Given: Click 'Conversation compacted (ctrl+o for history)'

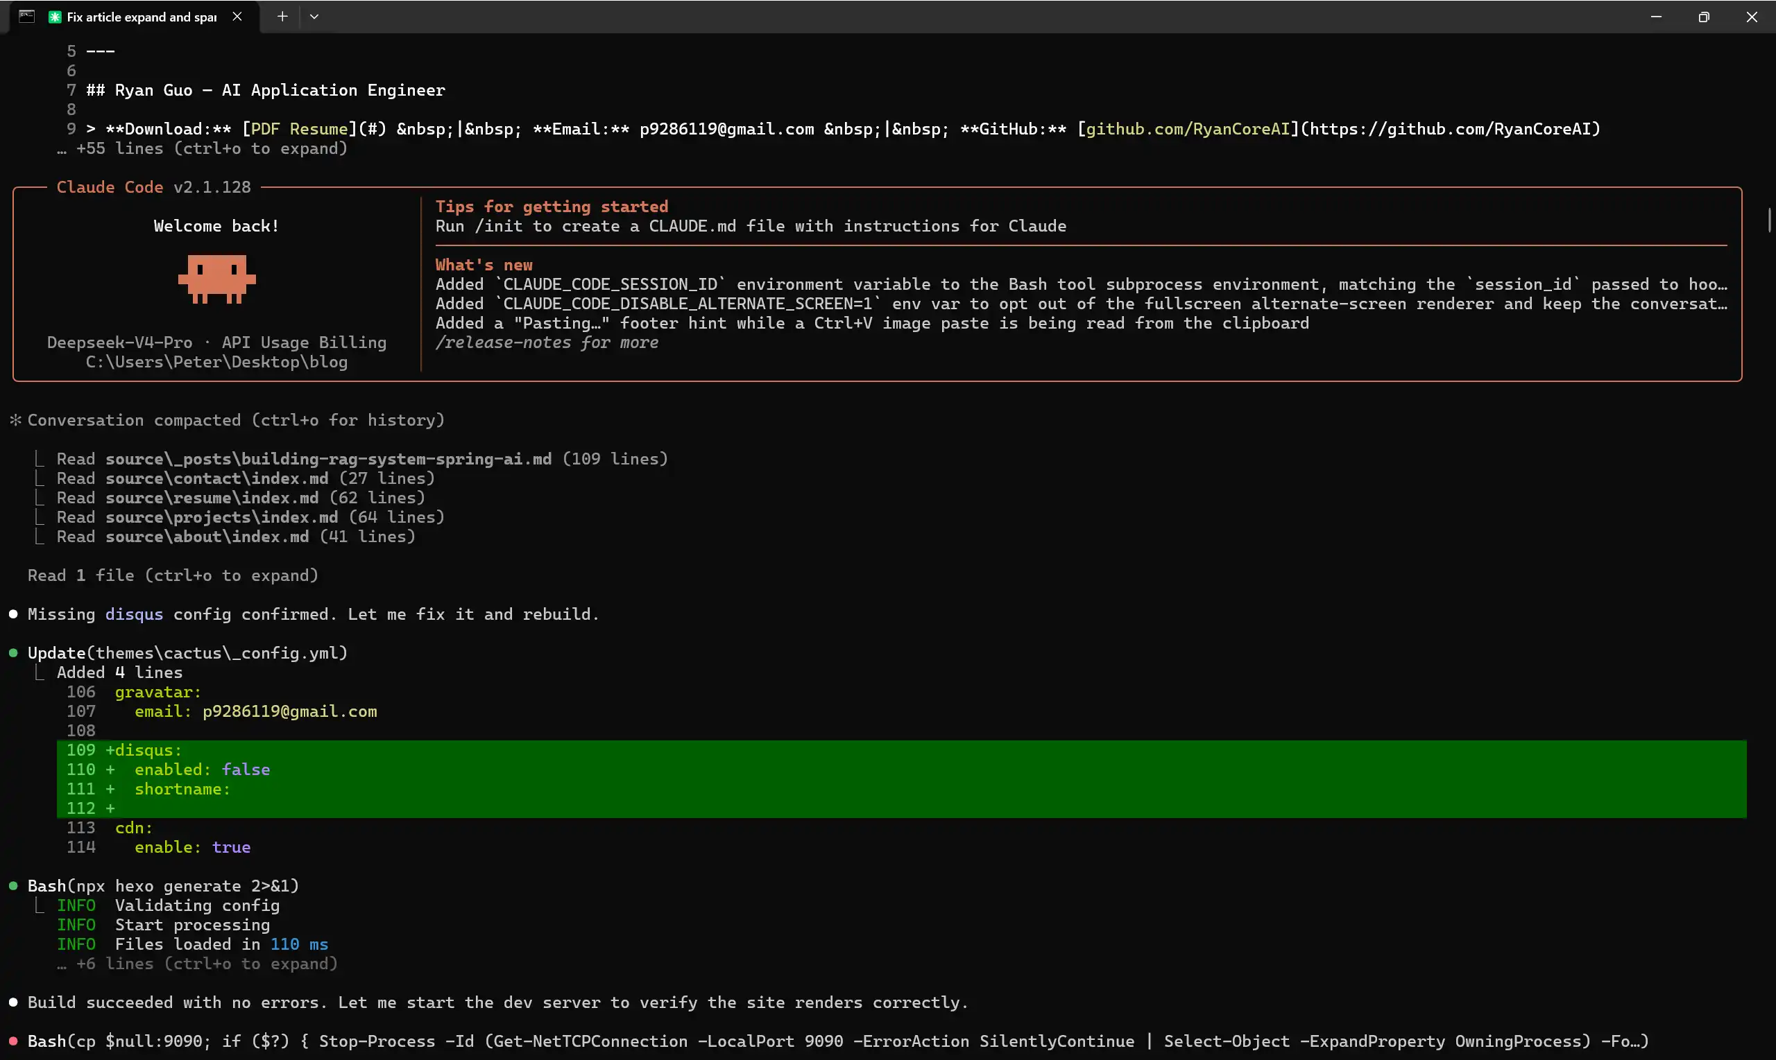Looking at the screenshot, I should coord(236,420).
